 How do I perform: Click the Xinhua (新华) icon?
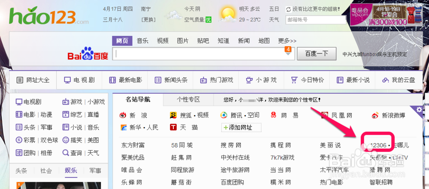[x=124, y=127]
